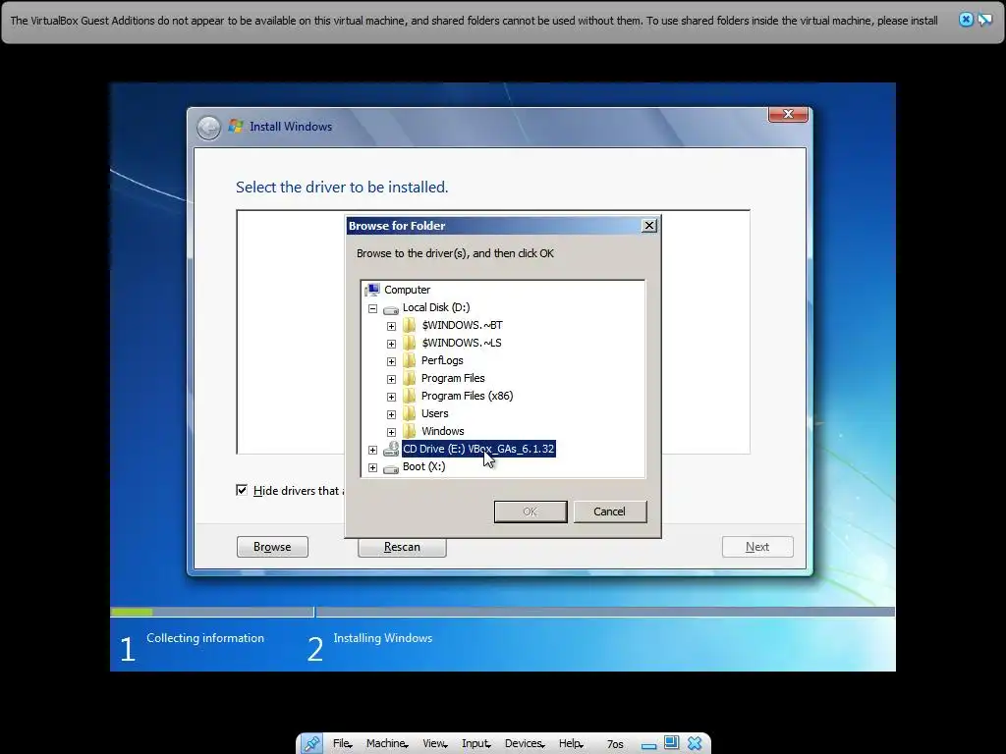The image size is (1006, 754).
Task: Expand the PerfLogs folder
Action: 391,361
